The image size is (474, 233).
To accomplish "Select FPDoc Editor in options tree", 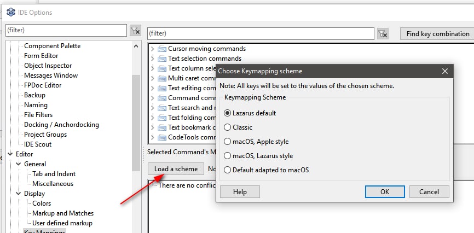I will point(43,85).
